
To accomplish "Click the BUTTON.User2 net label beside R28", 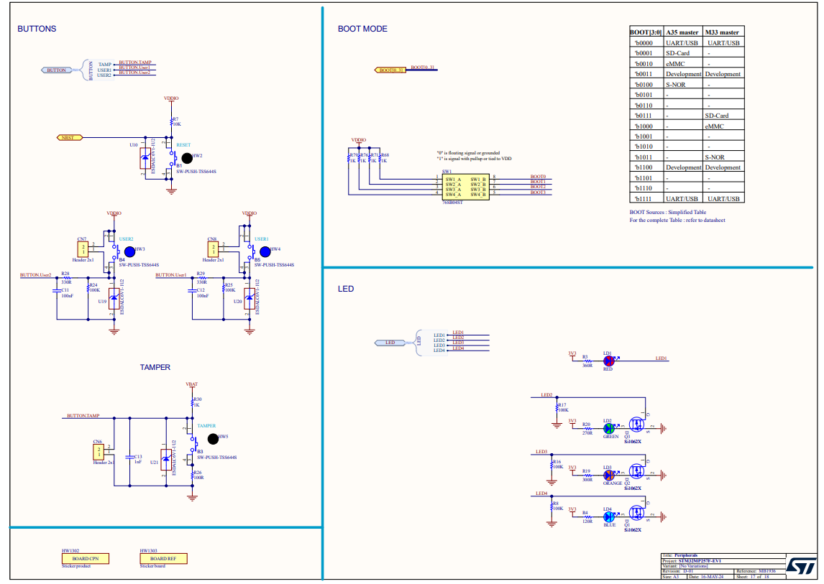I will tap(36, 274).
